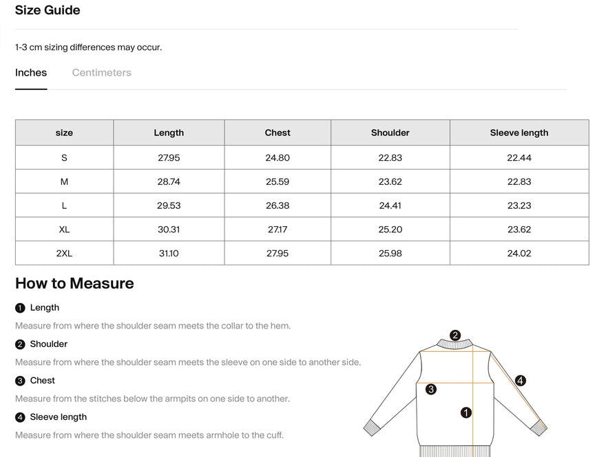Click the How to Measure heading
This screenshot has height=457, width=595.
tap(74, 283)
